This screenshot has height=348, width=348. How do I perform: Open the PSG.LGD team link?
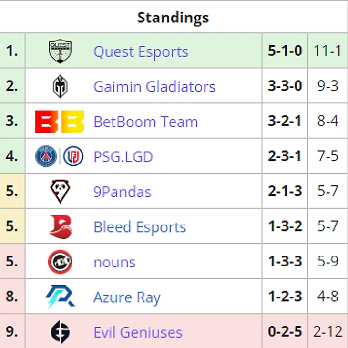[123, 157]
